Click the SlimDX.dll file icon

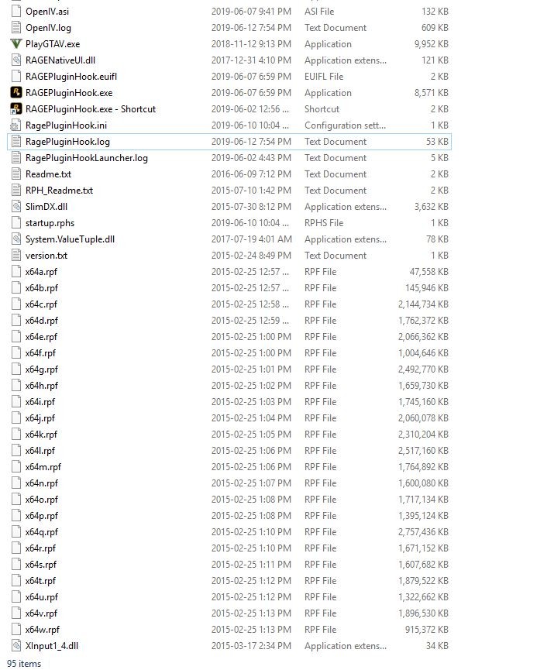[x=15, y=206]
